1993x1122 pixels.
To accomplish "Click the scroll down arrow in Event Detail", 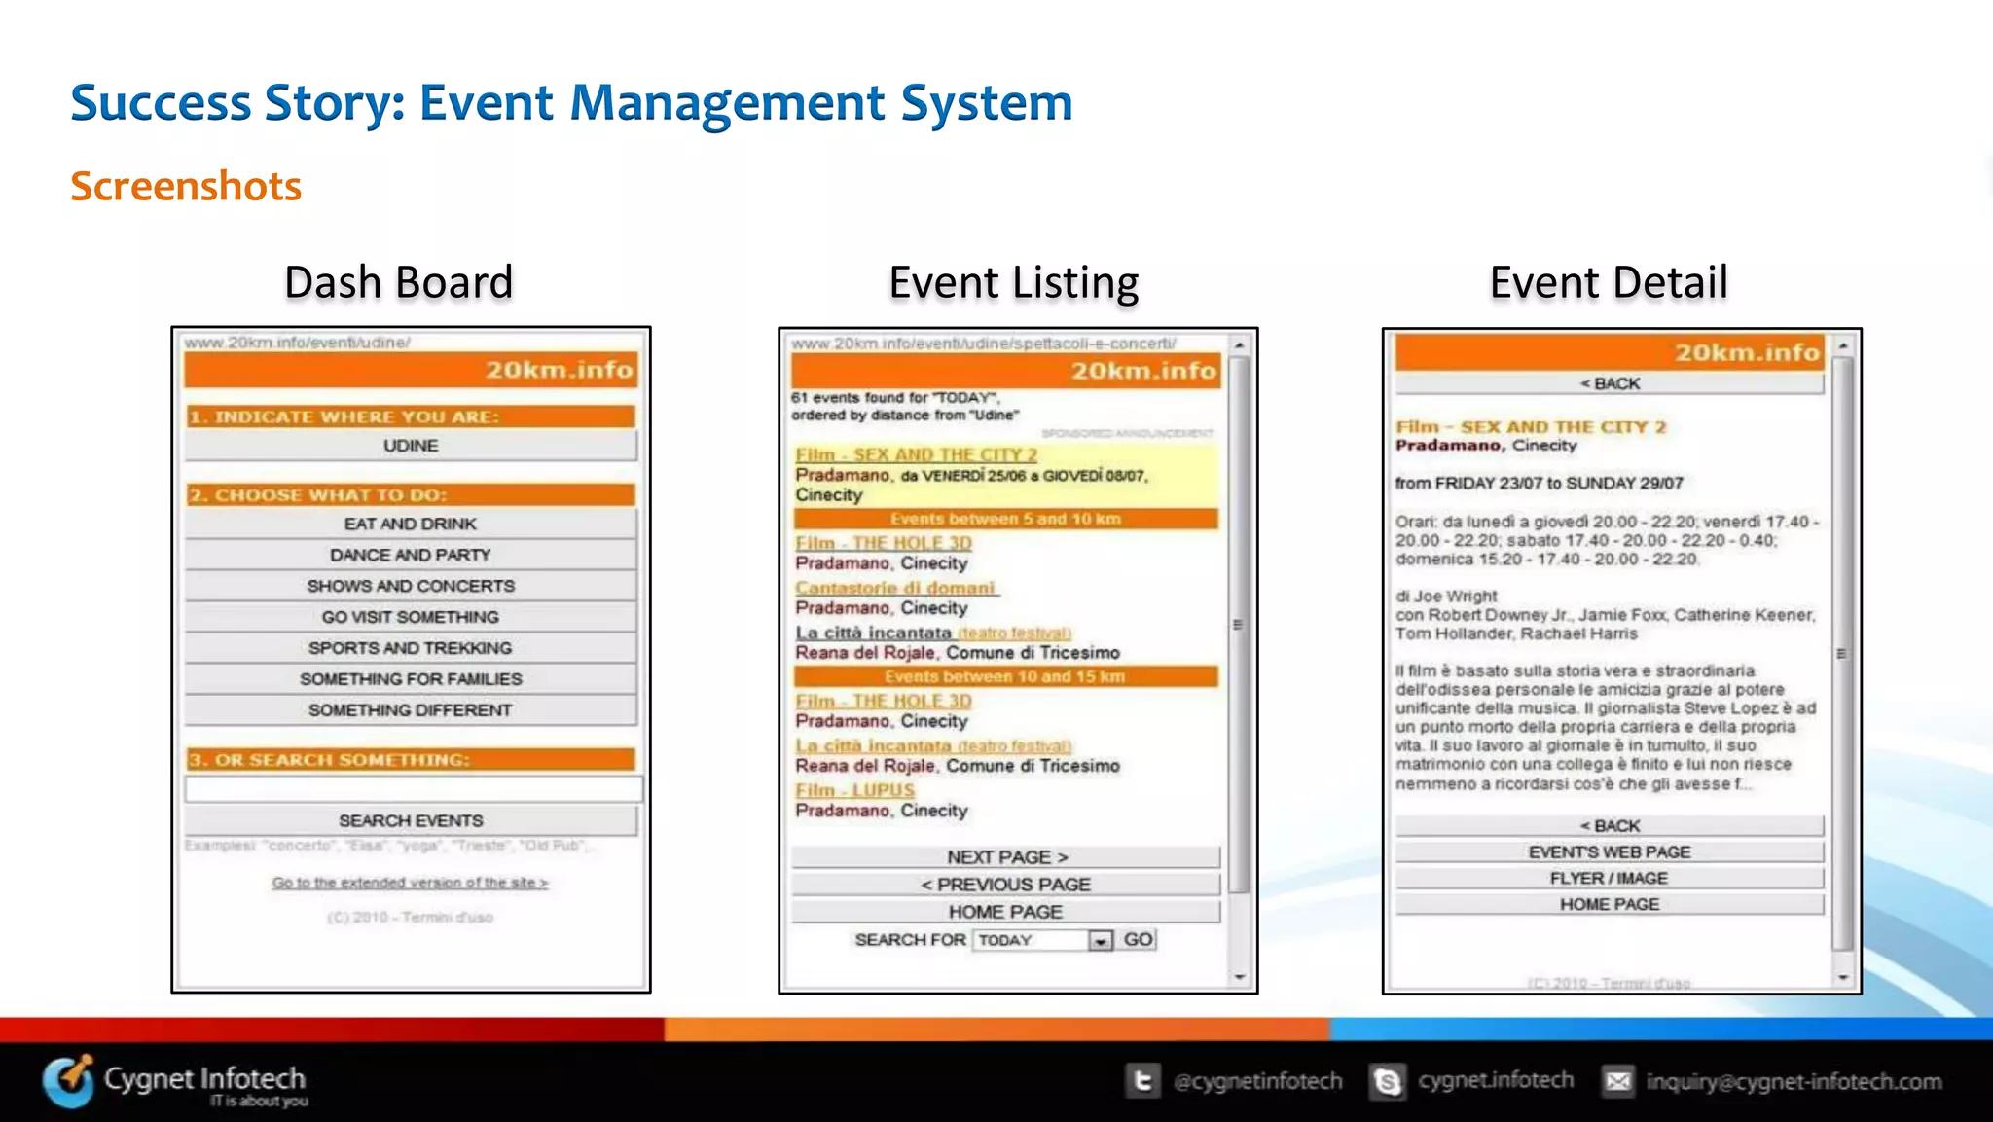I will click(1842, 976).
